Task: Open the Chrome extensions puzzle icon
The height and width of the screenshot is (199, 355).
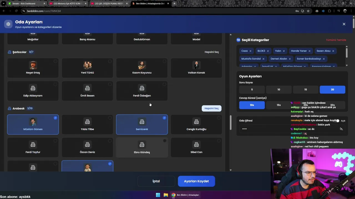Action: tap(329, 11)
